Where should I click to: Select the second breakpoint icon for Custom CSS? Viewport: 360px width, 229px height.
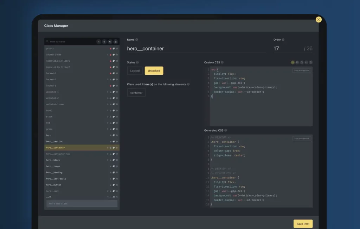pos(297,62)
